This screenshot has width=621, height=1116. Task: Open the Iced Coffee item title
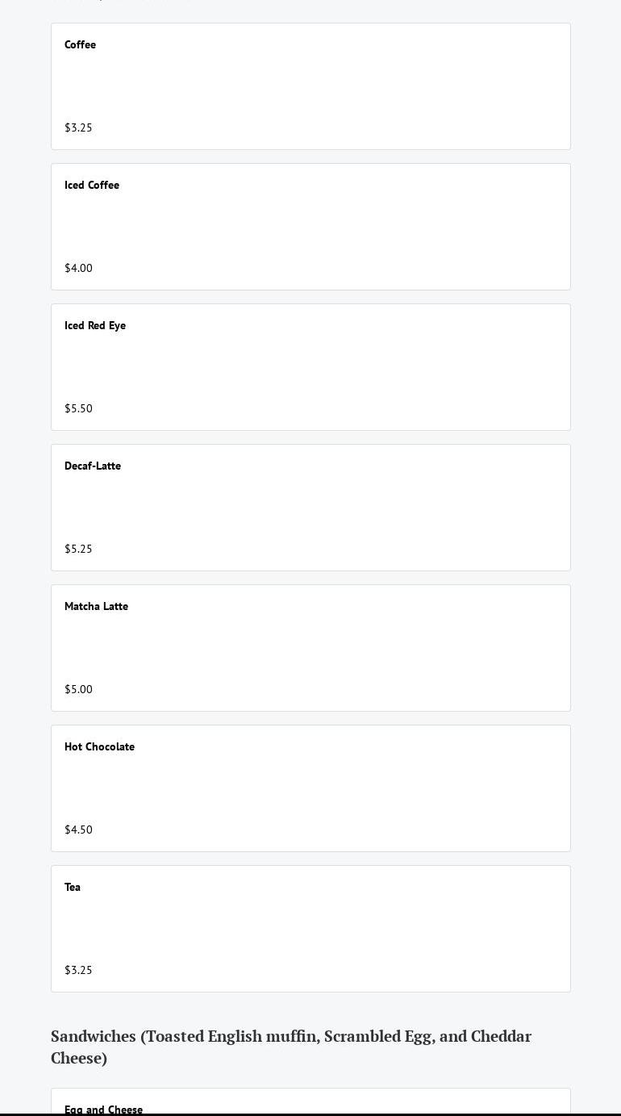pos(92,186)
